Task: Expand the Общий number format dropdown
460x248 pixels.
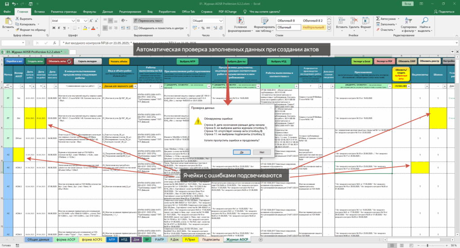Action: pyautogui.click(x=221, y=21)
